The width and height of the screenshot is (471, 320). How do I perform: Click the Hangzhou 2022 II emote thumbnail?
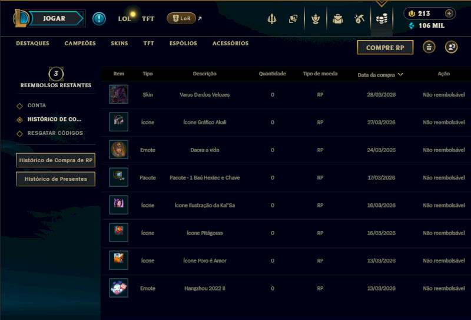(x=119, y=288)
